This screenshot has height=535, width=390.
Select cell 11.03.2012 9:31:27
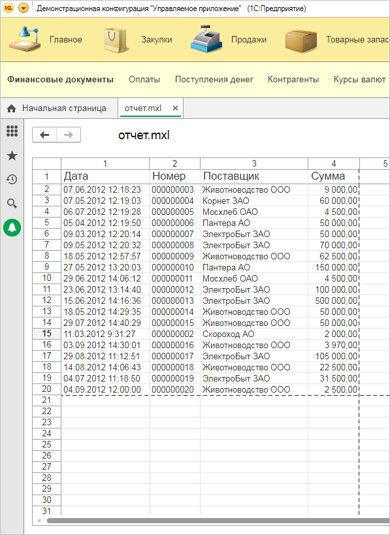click(105, 334)
